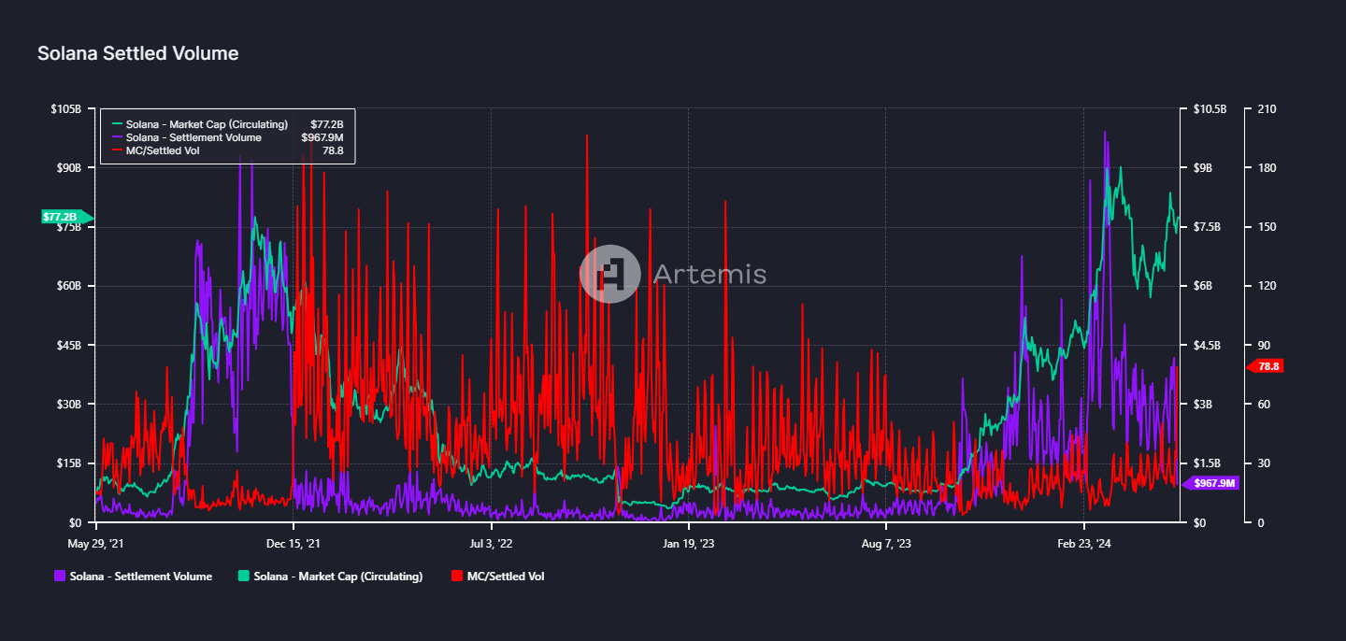Click the tooltip 78.8 value
Viewport: 1346px width, 641px height.
click(334, 150)
